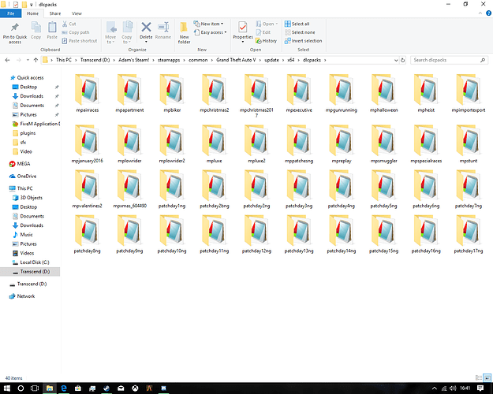Open 3D Objects under This PC
The image size is (493, 394).
pos(31,198)
